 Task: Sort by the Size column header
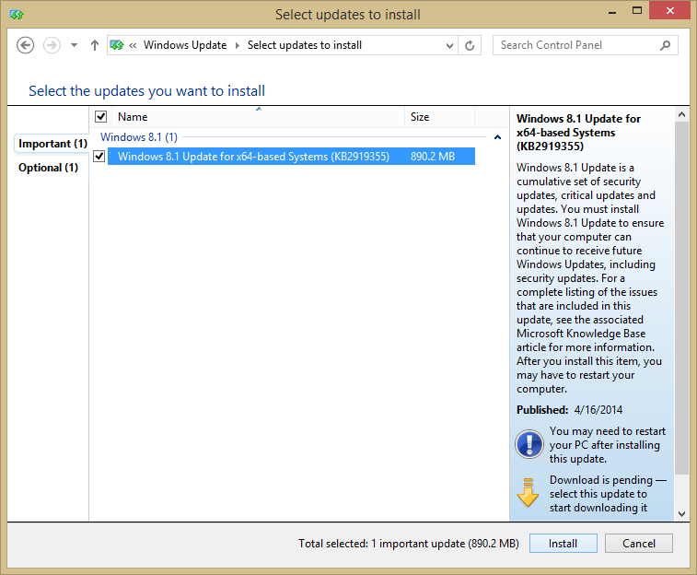(439, 117)
